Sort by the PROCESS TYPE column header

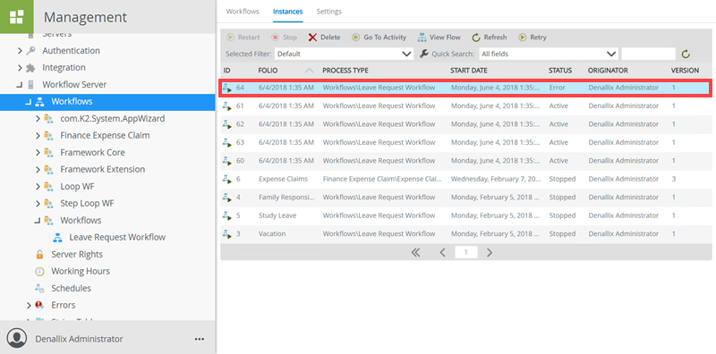pos(345,71)
